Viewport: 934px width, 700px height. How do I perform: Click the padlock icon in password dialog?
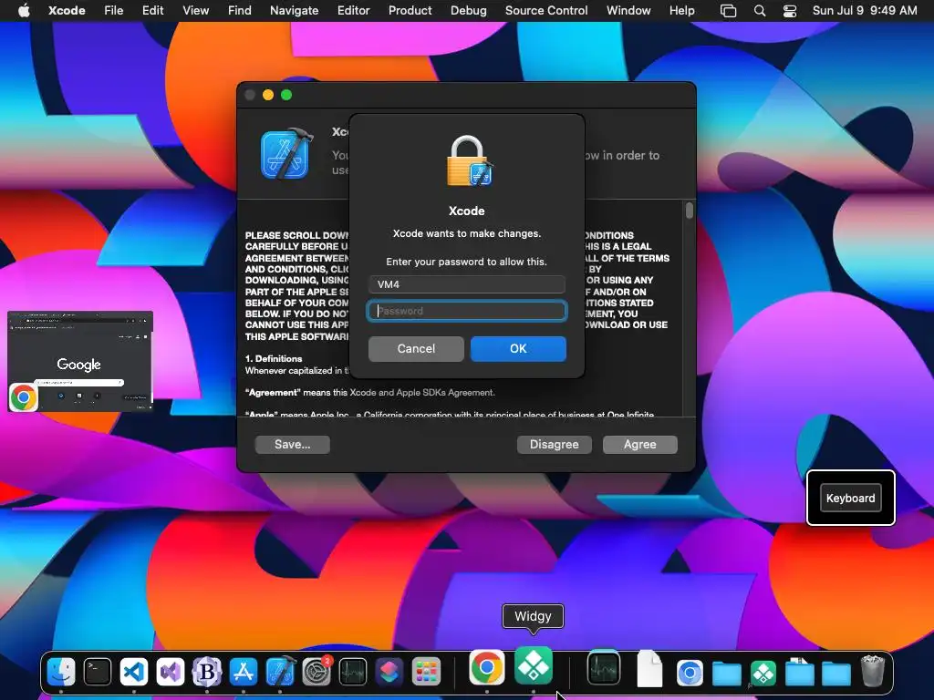pos(470,160)
